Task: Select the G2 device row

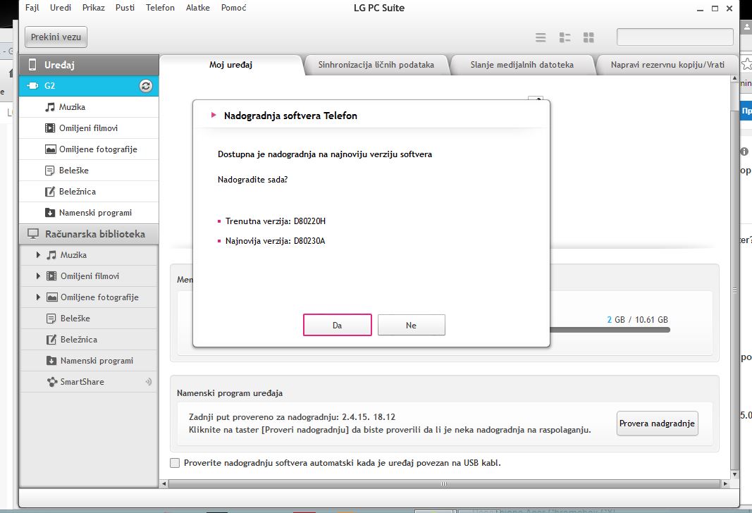Action: tap(89, 86)
